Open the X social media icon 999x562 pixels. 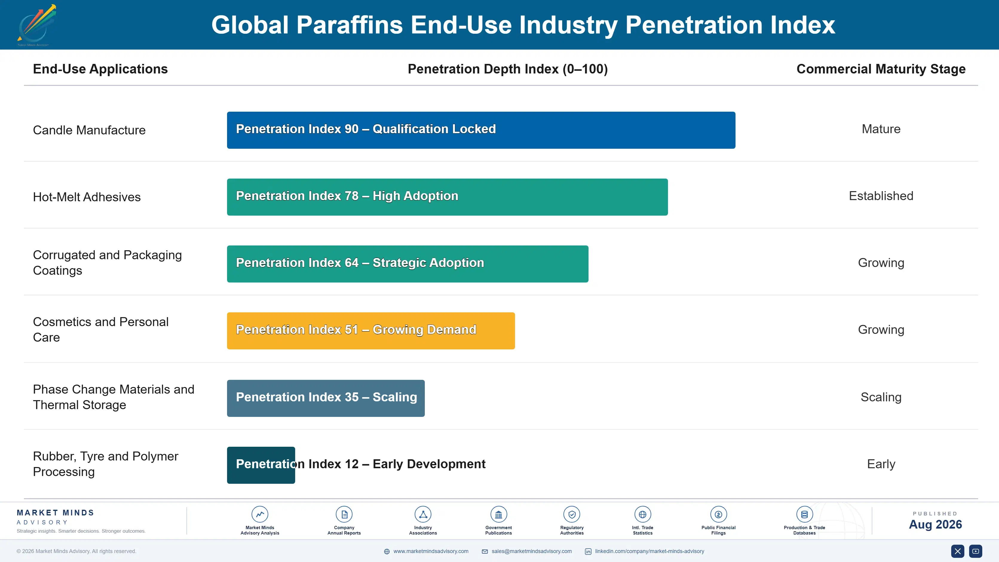pyautogui.click(x=957, y=551)
